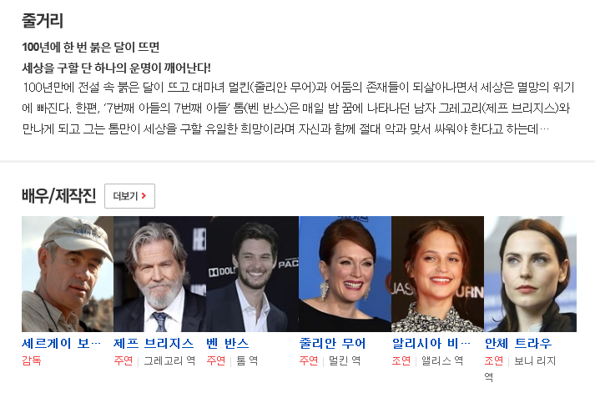Click the 줄리안 무어 name link
This screenshot has width=595, height=398.
pos(332,344)
